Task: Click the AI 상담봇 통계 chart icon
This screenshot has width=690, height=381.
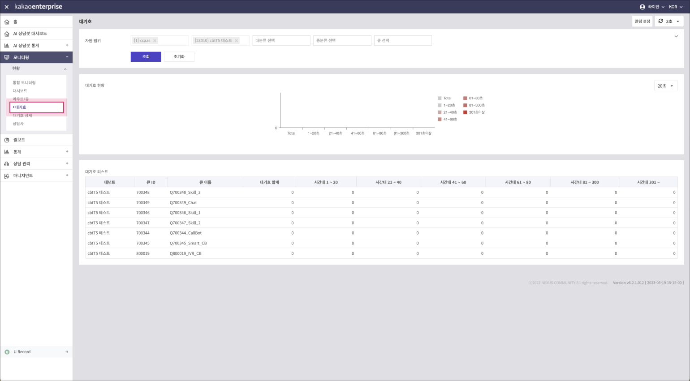Action: (7, 46)
